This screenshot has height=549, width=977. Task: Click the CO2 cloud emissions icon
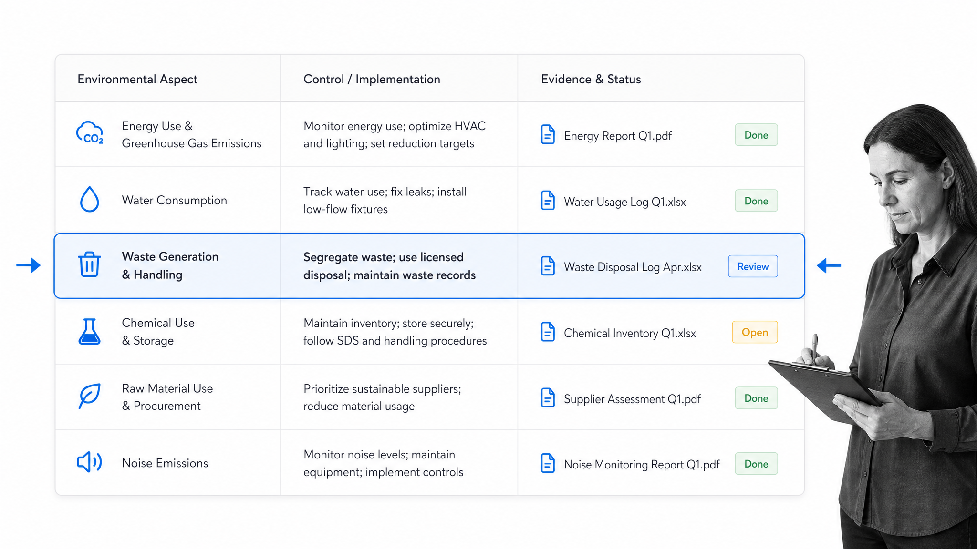[x=90, y=133]
